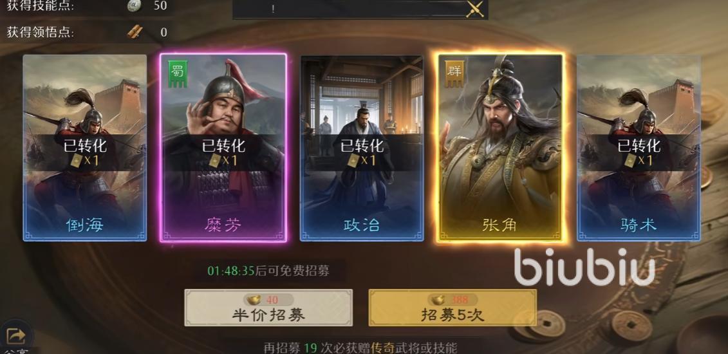Viewport: 728px width, 354px height.
Task: Select the 张角 legendary hero card
Action: (x=500, y=147)
